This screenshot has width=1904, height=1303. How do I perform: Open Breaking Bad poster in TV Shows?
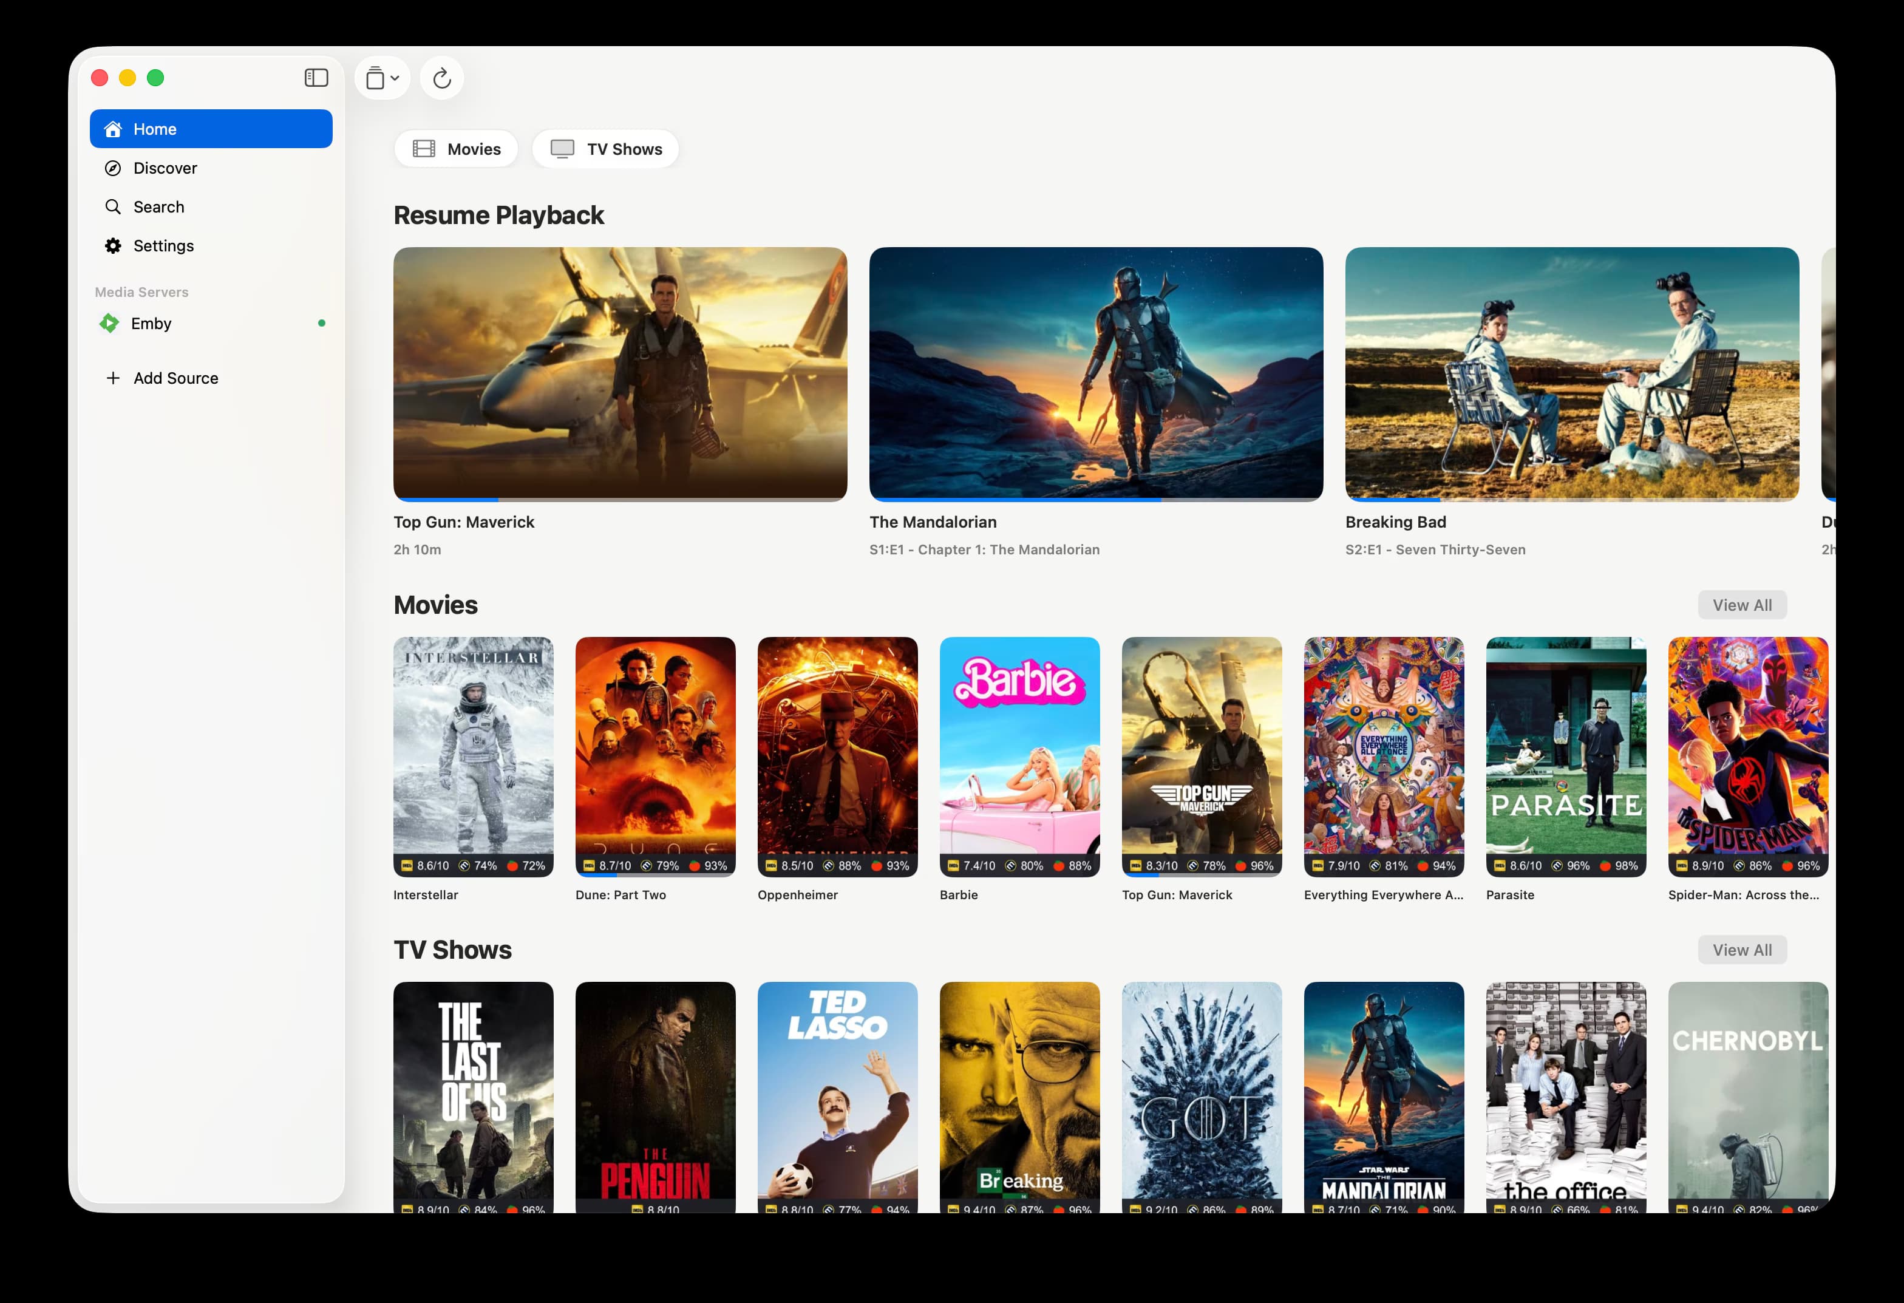[x=1020, y=1097]
